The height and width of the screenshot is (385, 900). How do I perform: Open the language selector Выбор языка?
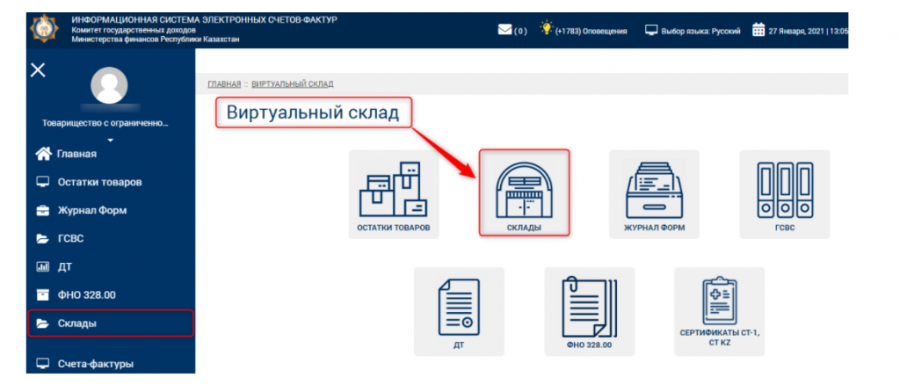(x=694, y=31)
